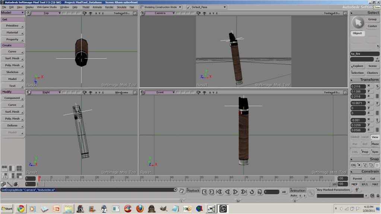Image resolution: width=381 pixels, height=214 pixels.
Task: Maximize the Front viewport with its corner icon
Action: click(x=345, y=93)
